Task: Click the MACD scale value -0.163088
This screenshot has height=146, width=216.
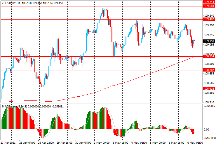Action: 210,138
